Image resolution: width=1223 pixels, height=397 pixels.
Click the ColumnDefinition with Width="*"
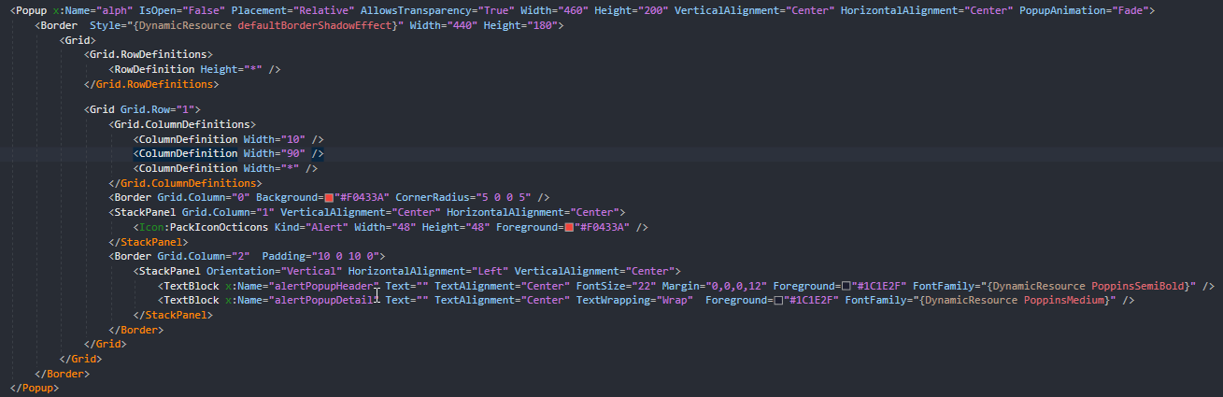(x=225, y=168)
